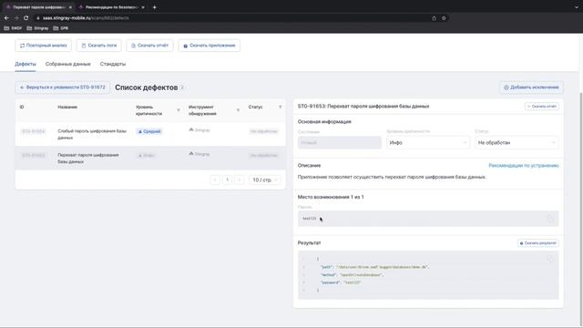Click the share icon in address bar
Image resolution: width=583 pixels, height=328 pixels.
(x=434, y=18)
